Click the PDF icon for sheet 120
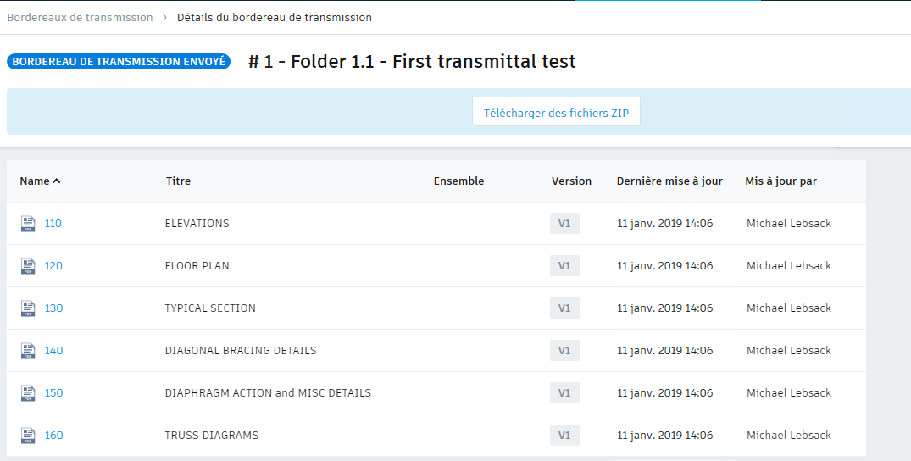This screenshot has width=911, height=461. (x=29, y=266)
